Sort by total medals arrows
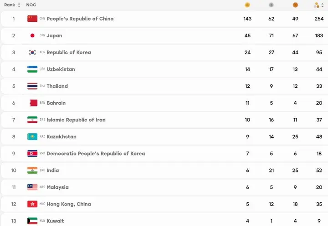 point(323,5)
